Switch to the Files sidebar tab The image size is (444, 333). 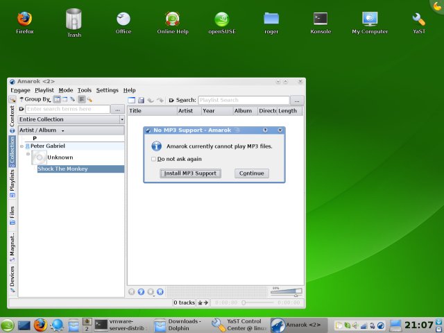pos(12,215)
